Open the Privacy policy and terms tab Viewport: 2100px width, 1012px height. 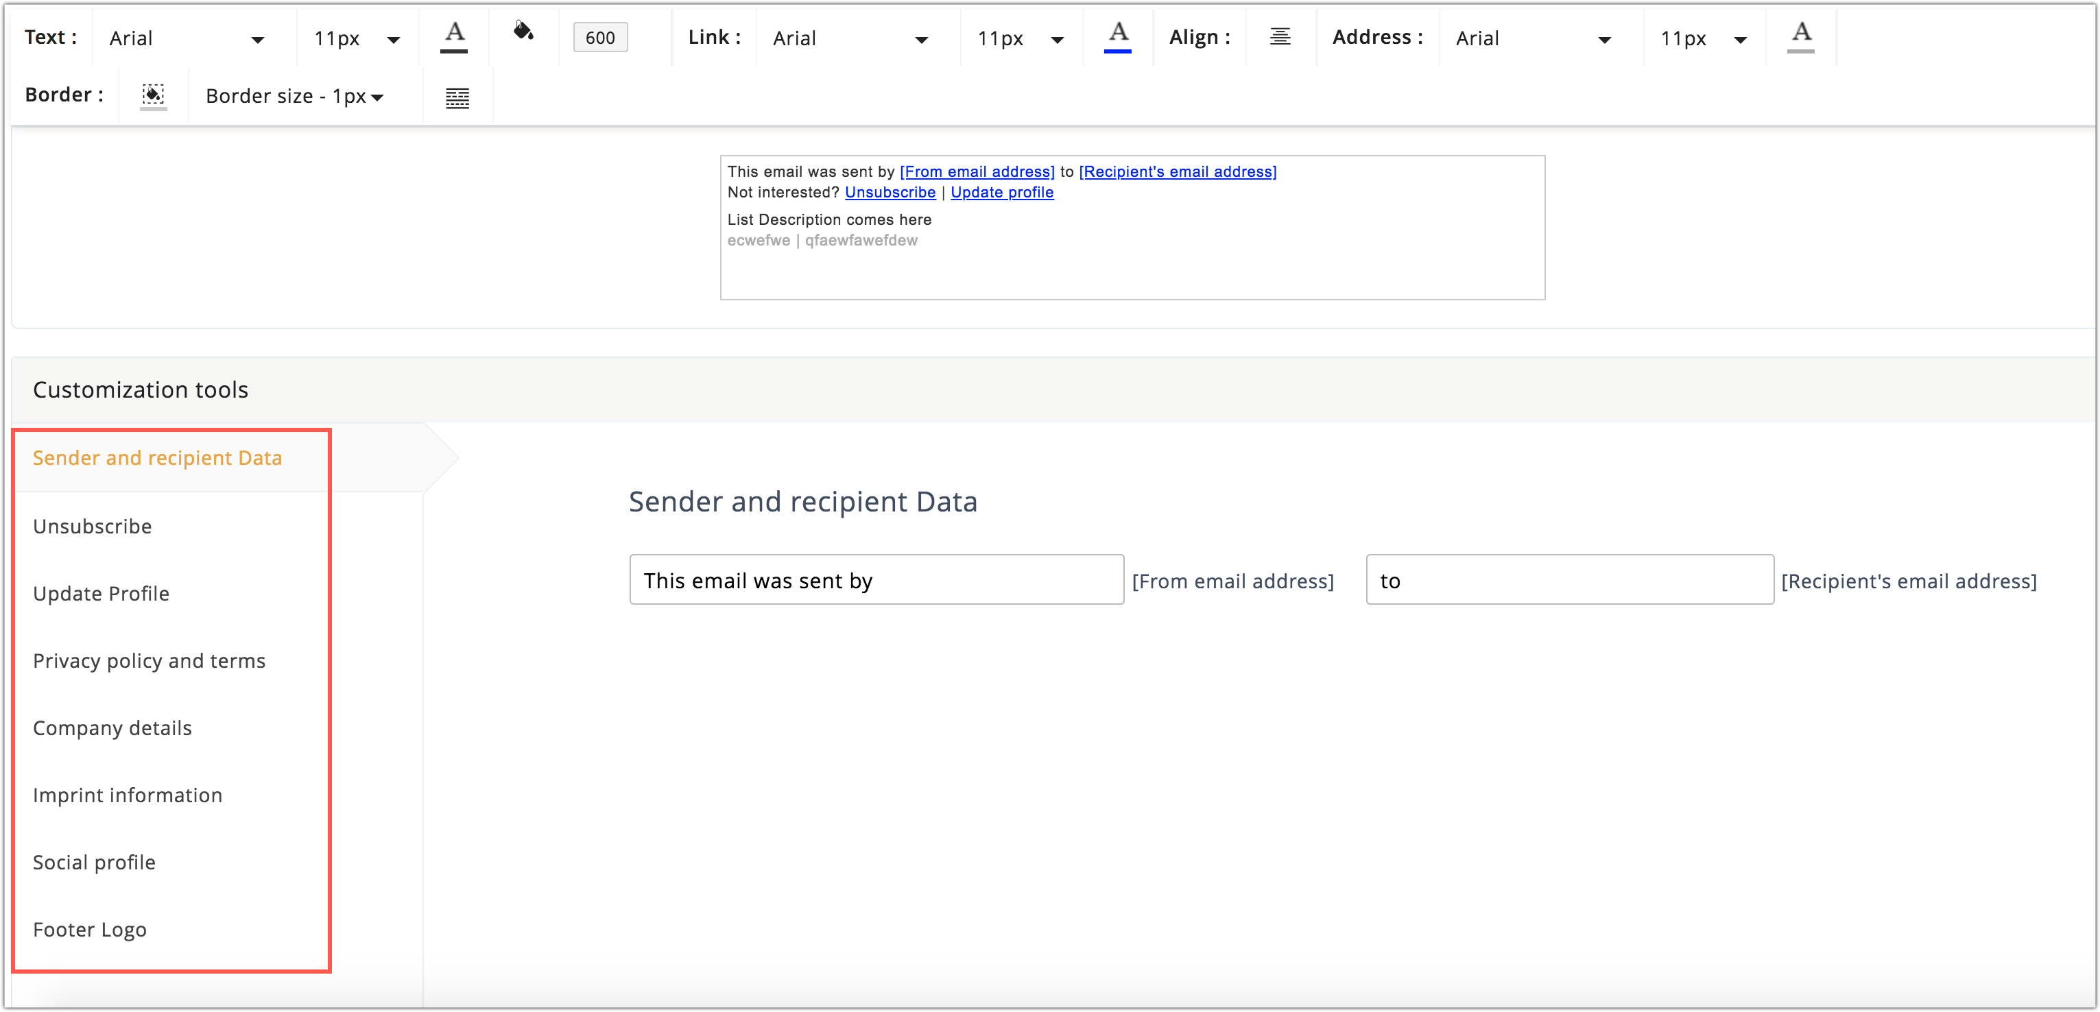pos(150,661)
